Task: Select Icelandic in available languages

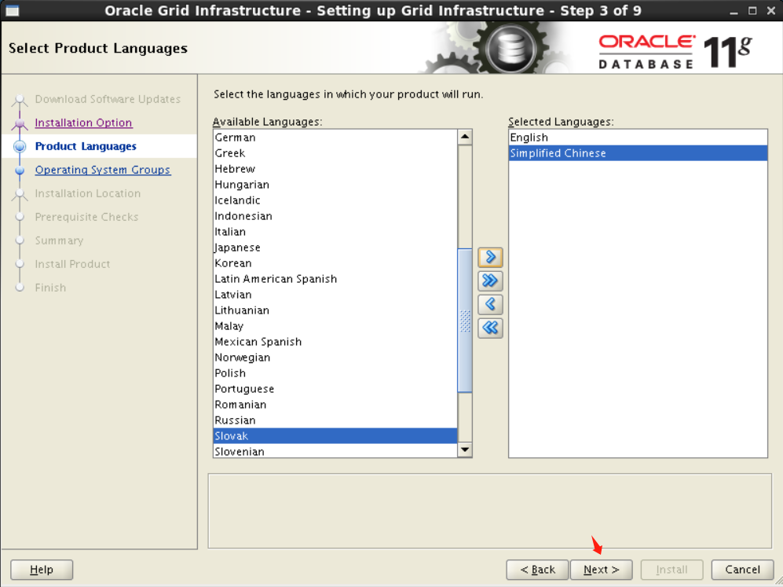Action: 335,200
